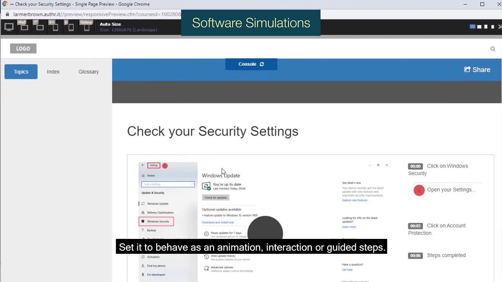Close the responsive preview toolbar
The width and height of the screenshot is (502, 282).
point(500,27)
